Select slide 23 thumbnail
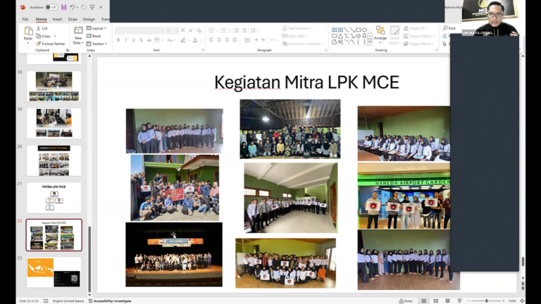Screen dimensions: 541x304 (54, 272)
